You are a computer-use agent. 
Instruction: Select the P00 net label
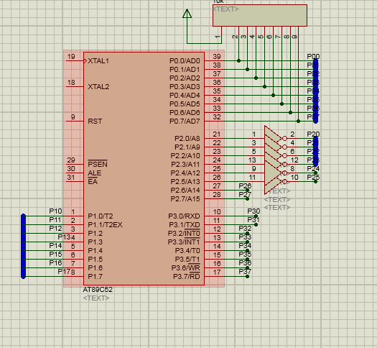tap(313, 56)
